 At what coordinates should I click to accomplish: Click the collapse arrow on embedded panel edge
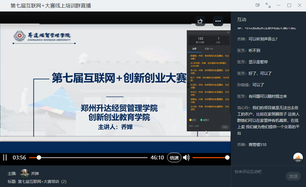(188, 85)
